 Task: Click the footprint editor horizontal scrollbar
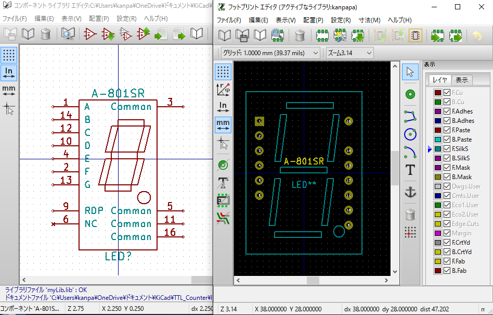coord(312,281)
